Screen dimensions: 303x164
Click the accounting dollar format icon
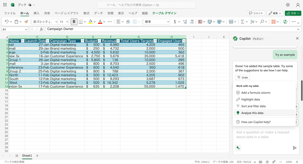click(x=175, y=22)
